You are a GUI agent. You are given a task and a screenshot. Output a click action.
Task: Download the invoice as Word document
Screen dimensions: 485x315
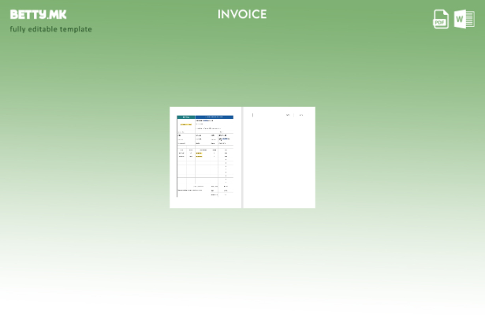point(464,19)
